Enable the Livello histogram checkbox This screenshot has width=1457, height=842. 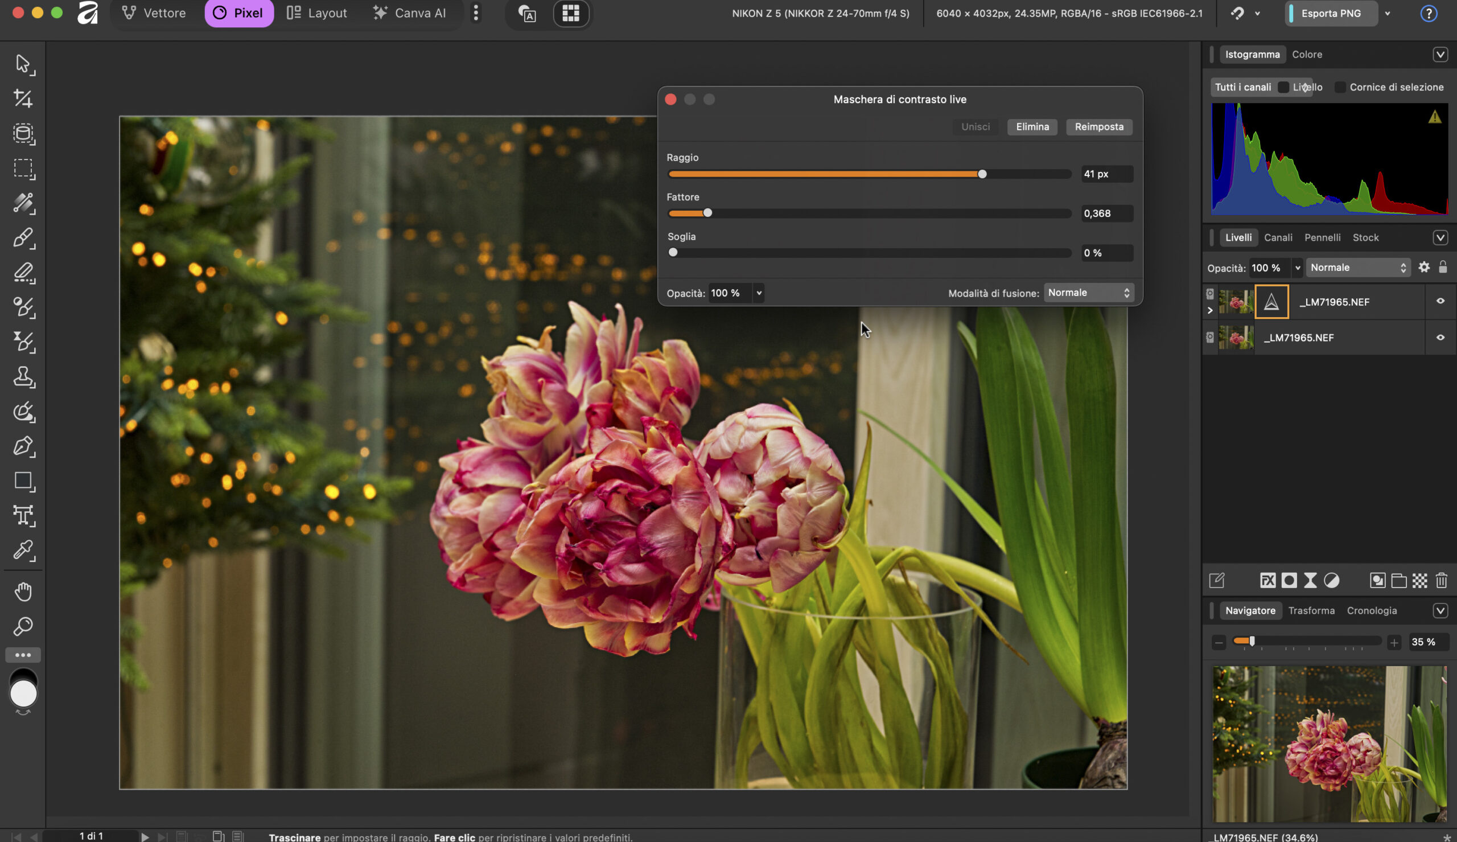click(1283, 87)
